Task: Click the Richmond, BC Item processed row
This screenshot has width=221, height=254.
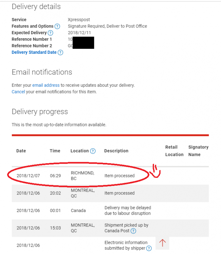Action: click(119, 176)
